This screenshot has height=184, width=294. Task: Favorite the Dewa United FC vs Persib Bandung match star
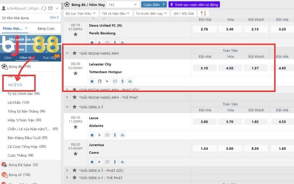point(75,34)
